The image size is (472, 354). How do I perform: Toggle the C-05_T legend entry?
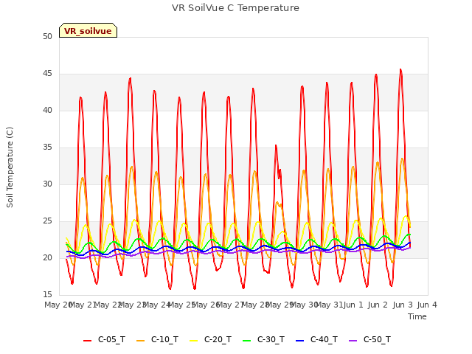coord(104,340)
